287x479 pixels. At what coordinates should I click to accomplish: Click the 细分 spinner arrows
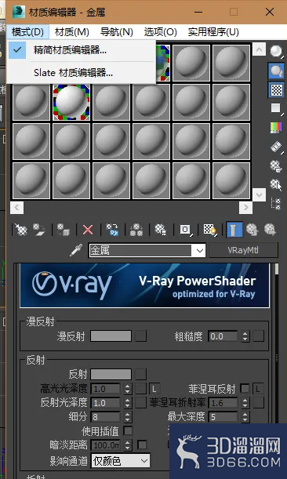click(x=128, y=417)
